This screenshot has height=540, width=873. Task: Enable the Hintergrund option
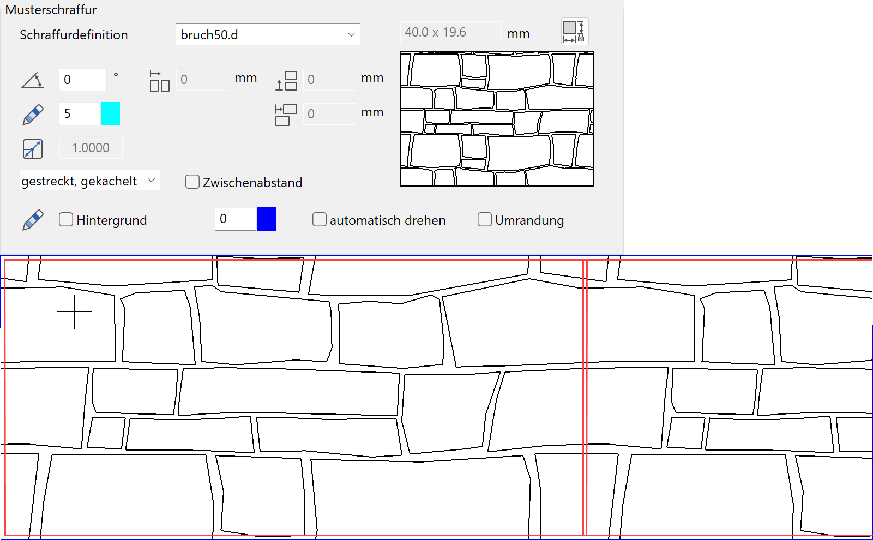coord(65,219)
